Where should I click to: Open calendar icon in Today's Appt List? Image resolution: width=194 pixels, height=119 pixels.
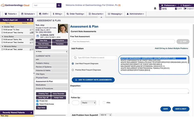(31, 20)
